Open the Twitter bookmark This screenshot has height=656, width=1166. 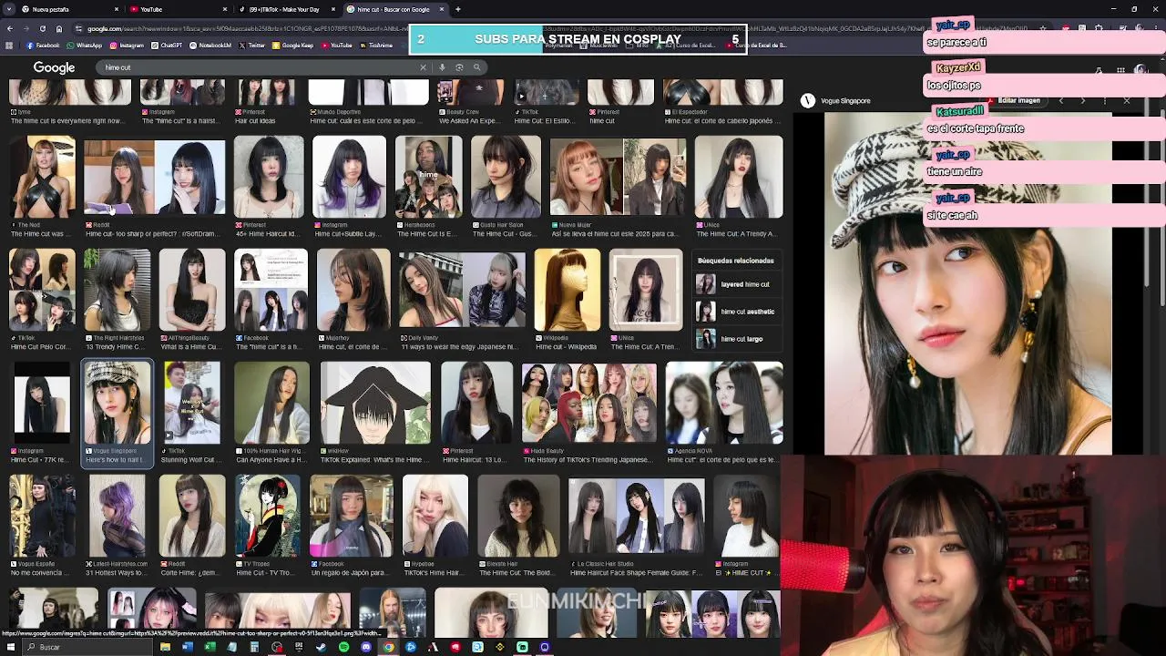tap(252, 46)
